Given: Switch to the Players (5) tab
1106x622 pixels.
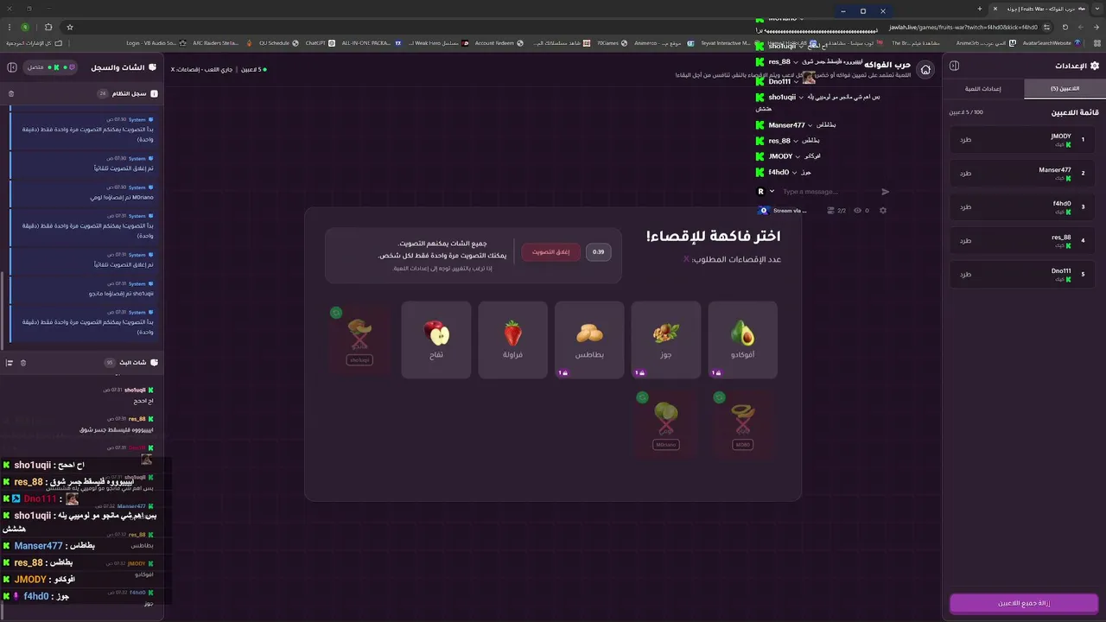Looking at the screenshot, I should (1065, 88).
